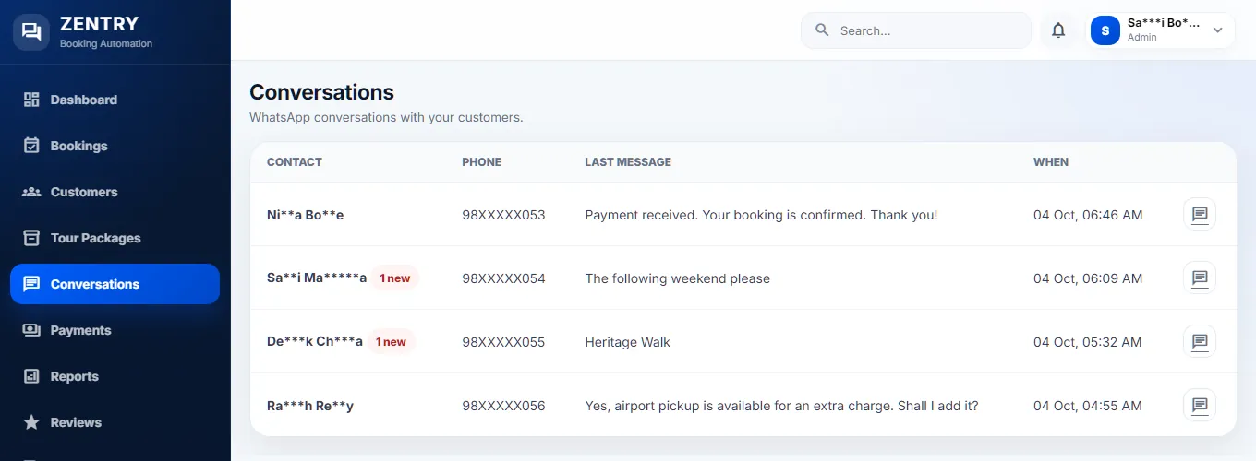Image resolution: width=1256 pixels, height=461 pixels.
Task: Click the 'Payment received' confirmation message
Action: point(761,214)
